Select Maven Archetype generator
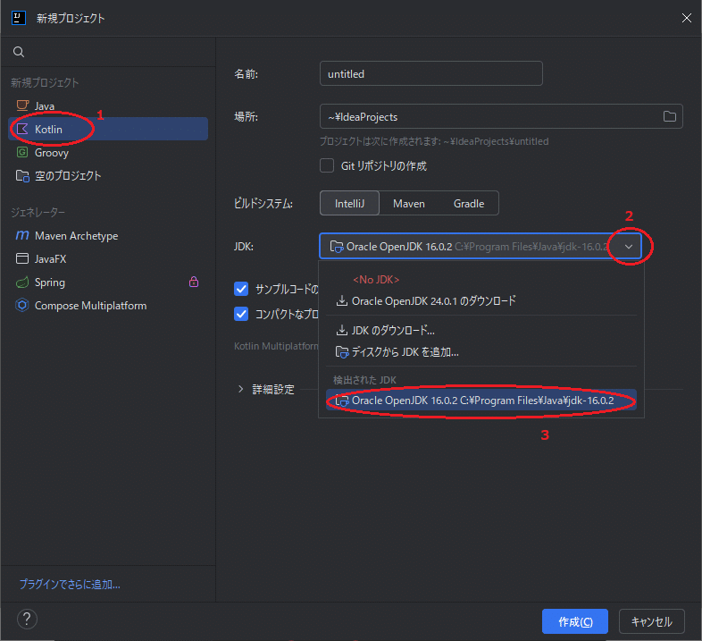Screen dimensions: 702x641 coord(108,235)
